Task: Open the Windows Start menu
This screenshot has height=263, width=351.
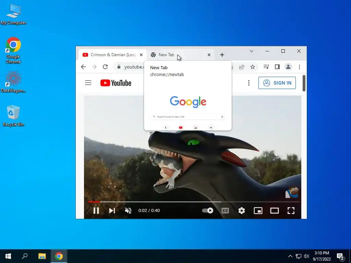Action: tap(8, 256)
